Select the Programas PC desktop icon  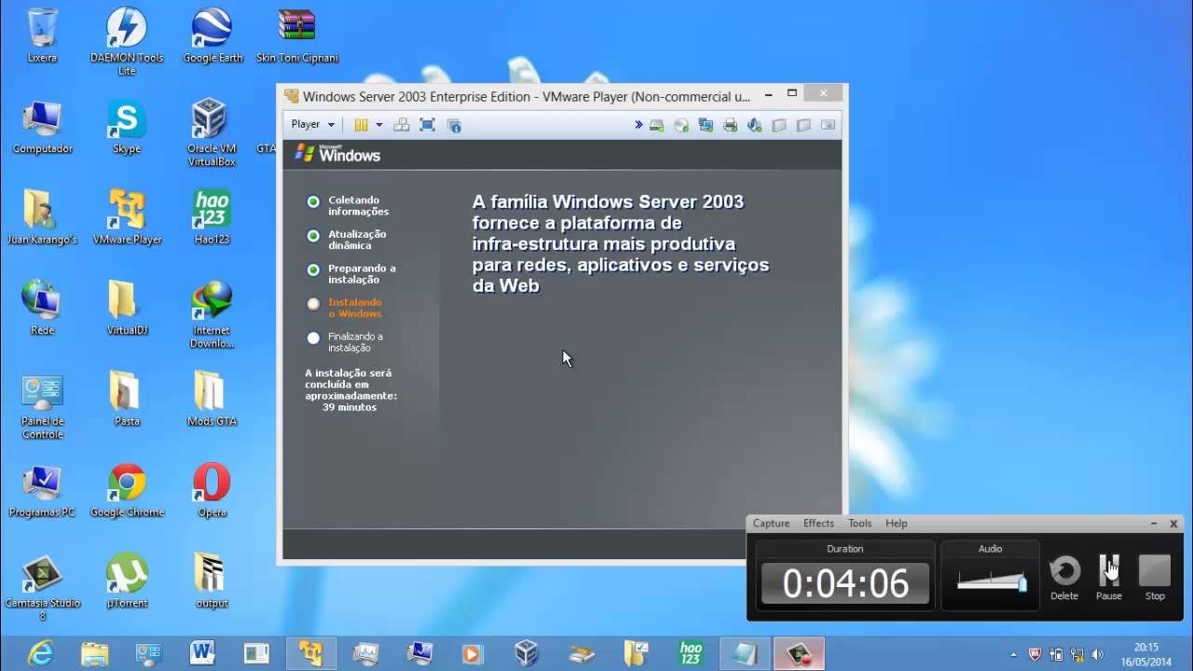42,490
